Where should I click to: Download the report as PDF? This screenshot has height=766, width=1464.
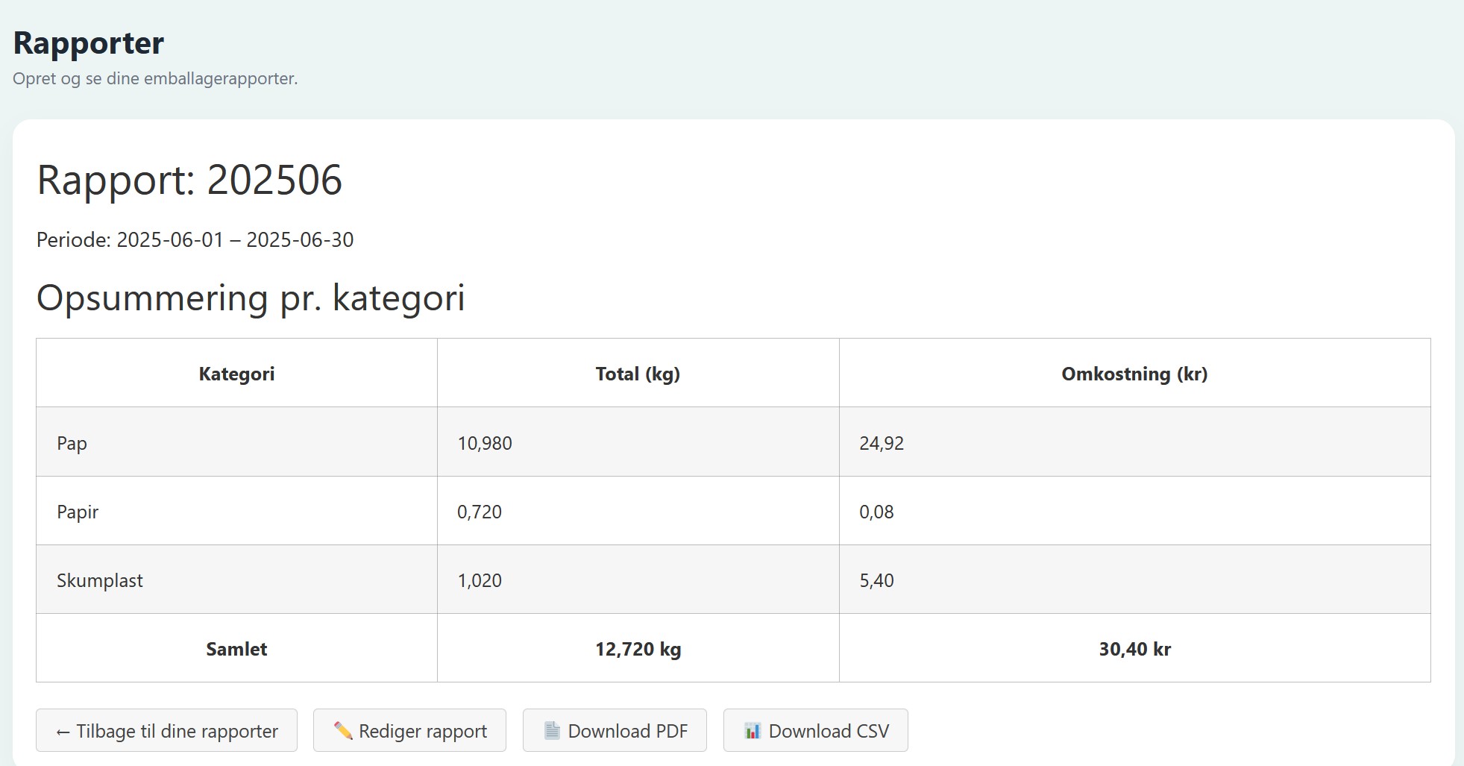tap(615, 730)
